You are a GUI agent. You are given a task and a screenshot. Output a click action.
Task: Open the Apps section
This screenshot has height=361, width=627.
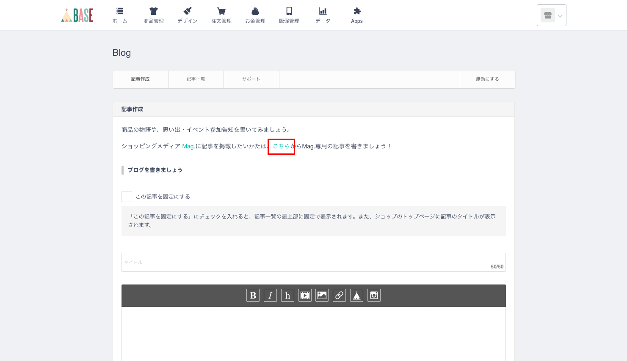pos(357,15)
